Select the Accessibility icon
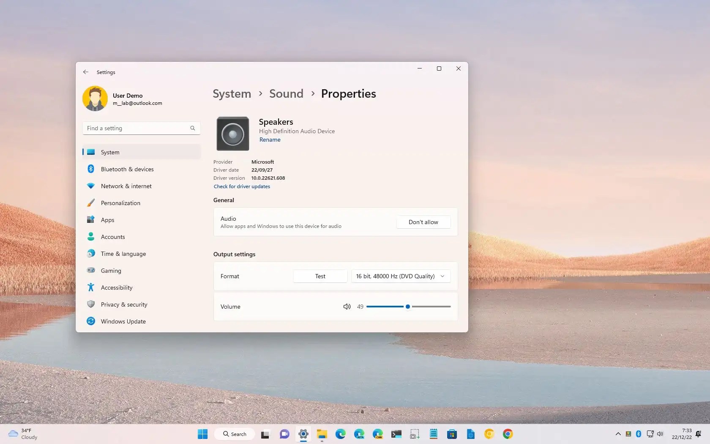This screenshot has height=444, width=710. [x=91, y=287]
